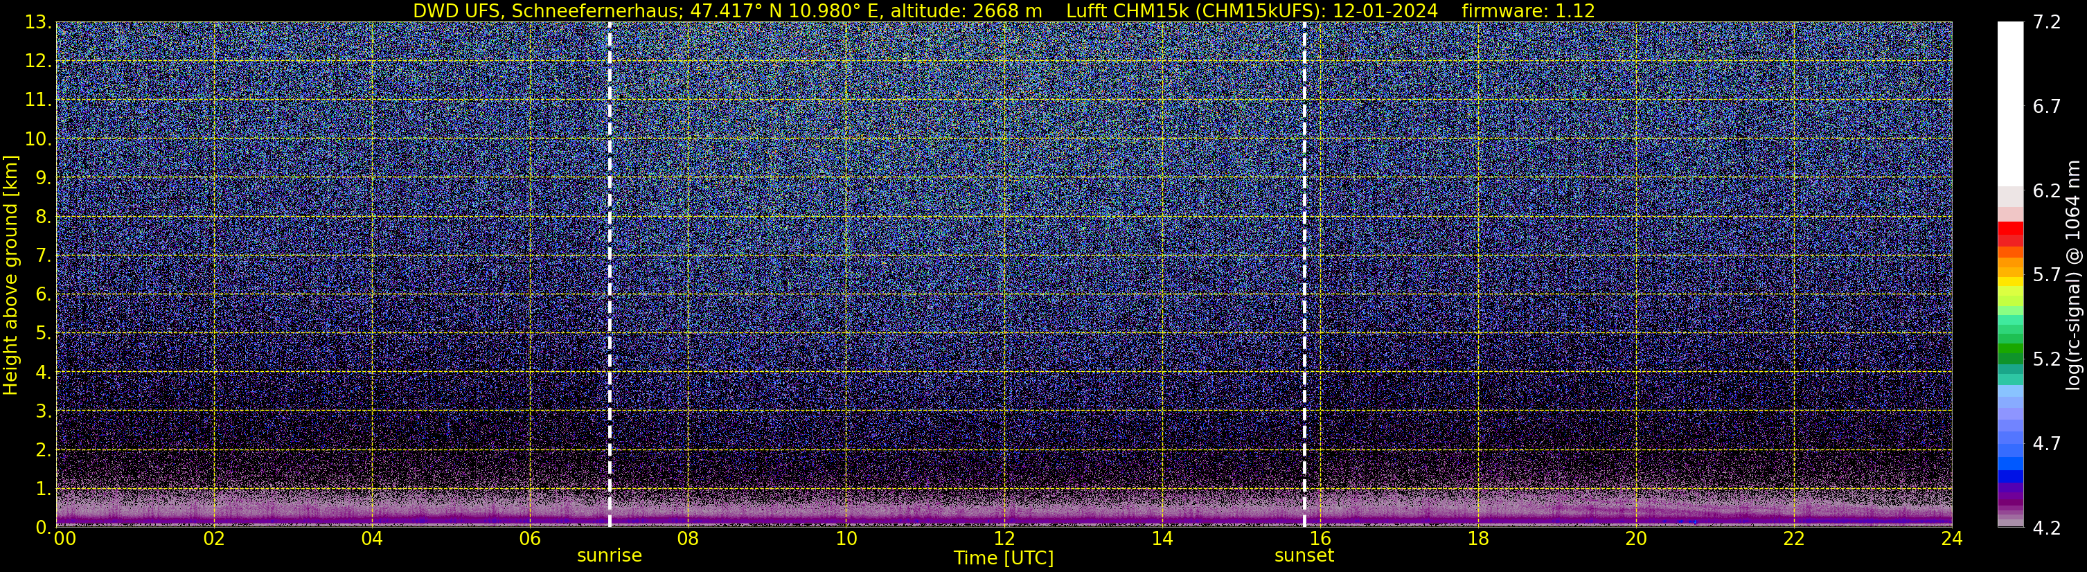The width and height of the screenshot is (2087, 572).
Task: Click the '18' time axis tick label
Action: pyautogui.click(x=1477, y=539)
